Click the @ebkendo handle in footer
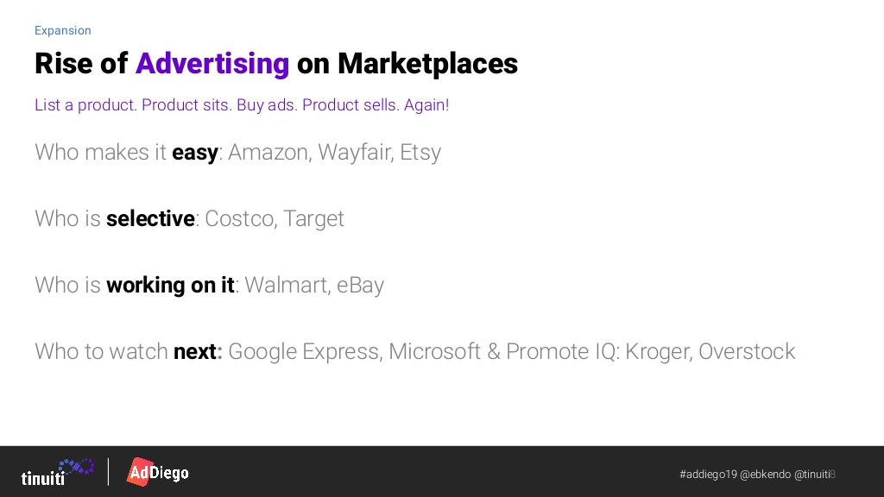 (765, 475)
